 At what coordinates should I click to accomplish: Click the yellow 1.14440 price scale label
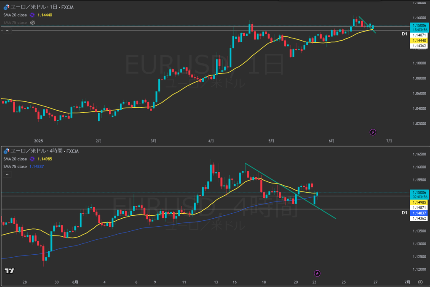pyautogui.click(x=419, y=41)
